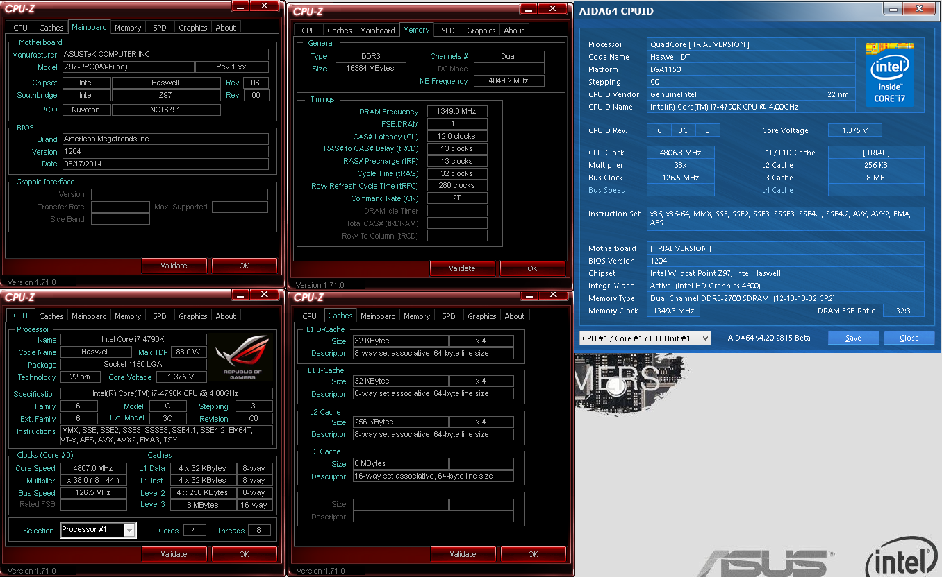The image size is (942, 577).
Task: Open About tab in the CPU-Z window showing BIOS info
Action: pos(226,28)
